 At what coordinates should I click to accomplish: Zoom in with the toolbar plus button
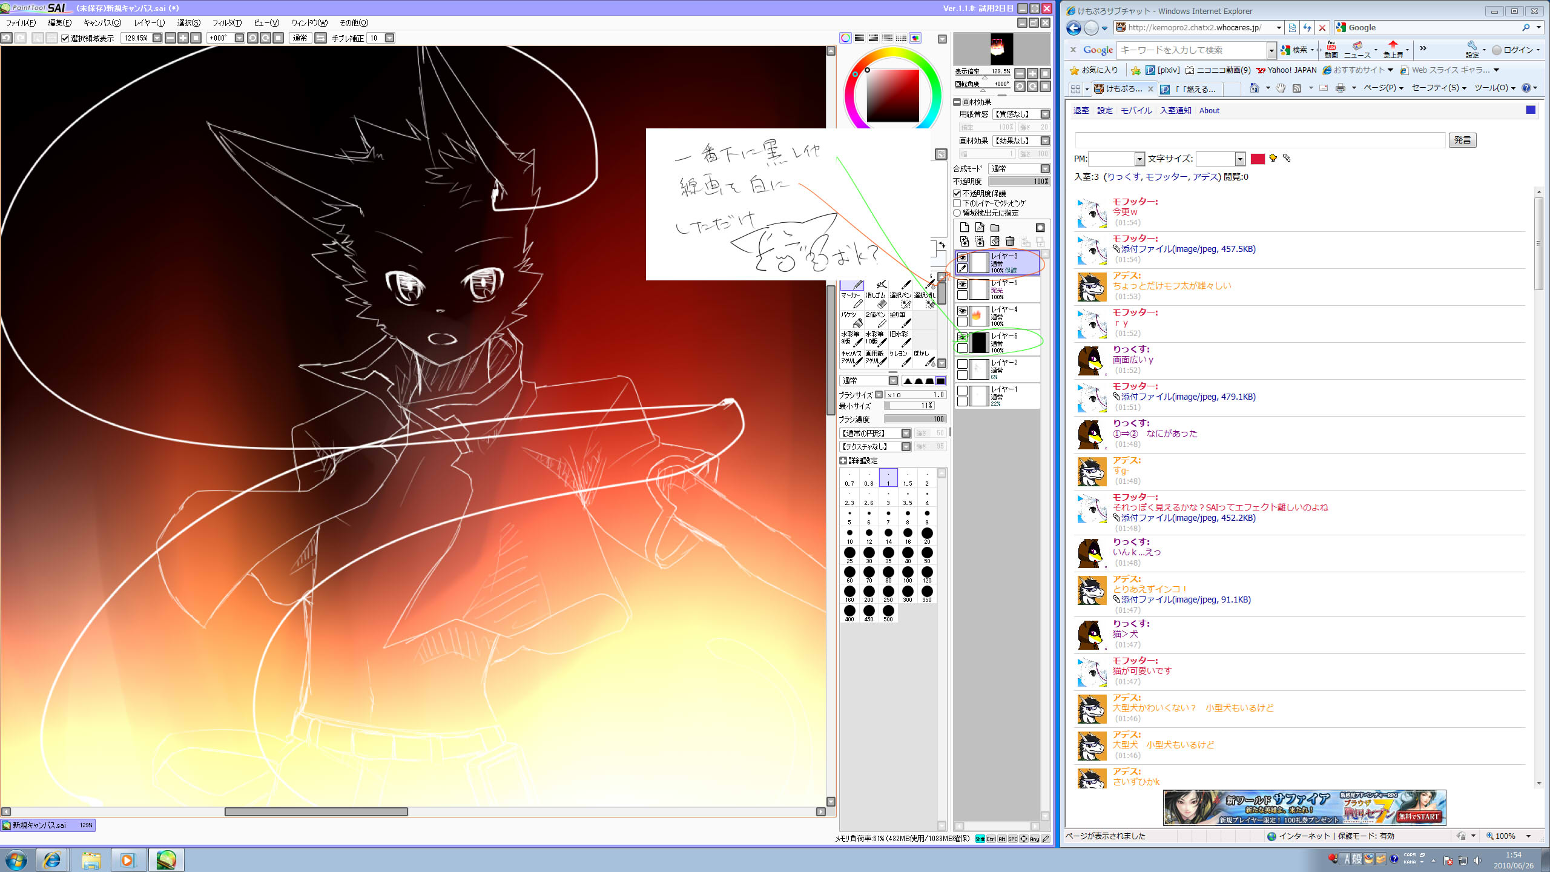(183, 38)
